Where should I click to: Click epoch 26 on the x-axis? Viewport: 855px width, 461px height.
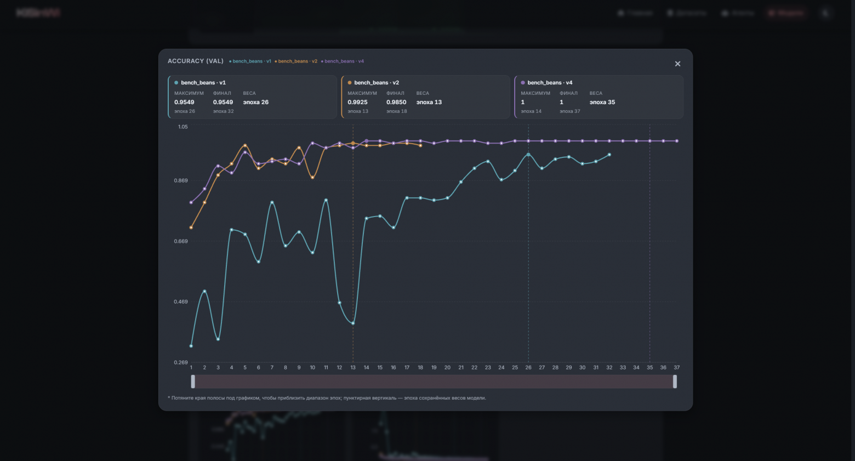click(x=528, y=368)
